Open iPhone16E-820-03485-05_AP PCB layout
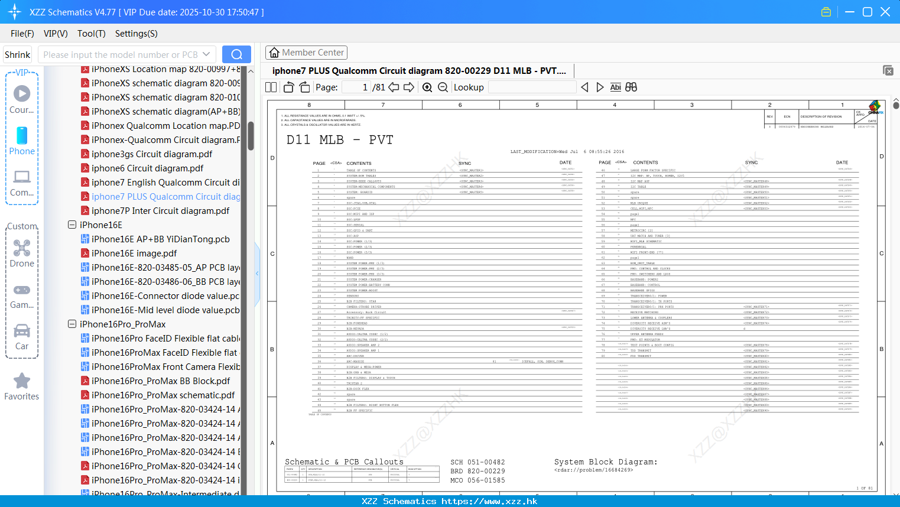The height and width of the screenshot is (507, 900). coord(160,268)
